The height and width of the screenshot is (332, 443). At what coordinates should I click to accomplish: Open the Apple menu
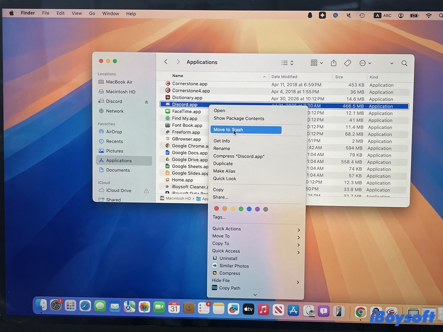(11, 13)
